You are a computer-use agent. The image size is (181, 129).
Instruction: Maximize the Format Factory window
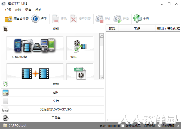coord(169,4)
